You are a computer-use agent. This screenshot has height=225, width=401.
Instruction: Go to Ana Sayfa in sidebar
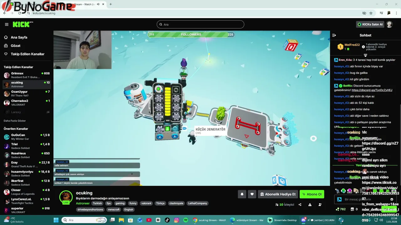pos(19,37)
